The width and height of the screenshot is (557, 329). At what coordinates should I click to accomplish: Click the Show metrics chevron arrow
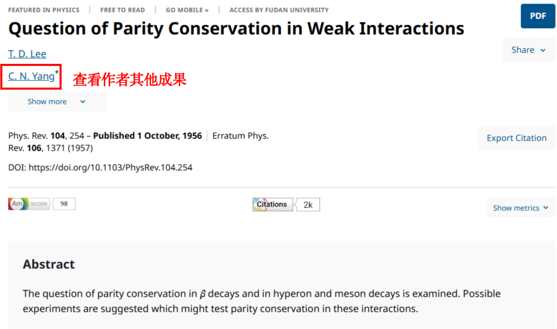[x=546, y=208]
